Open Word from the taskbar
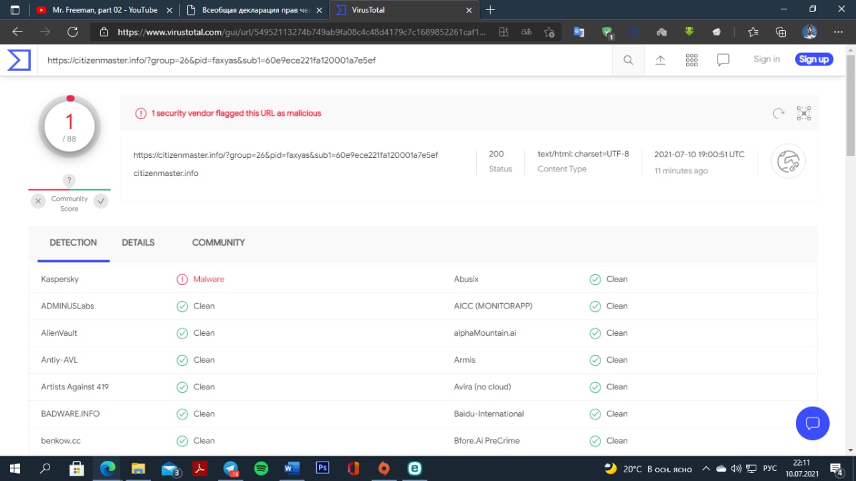Image resolution: width=856 pixels, height=481 pixels. pos(292,468)
